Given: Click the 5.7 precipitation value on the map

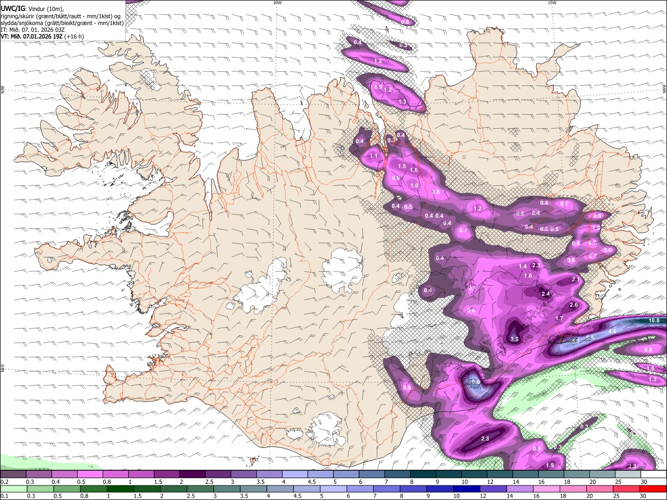Looking at the screenshot, I should pos(576,341).
